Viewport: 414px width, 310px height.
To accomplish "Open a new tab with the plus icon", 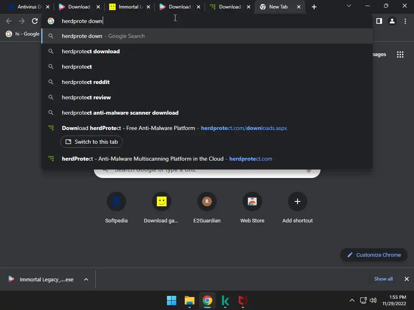I will [314, 7].
